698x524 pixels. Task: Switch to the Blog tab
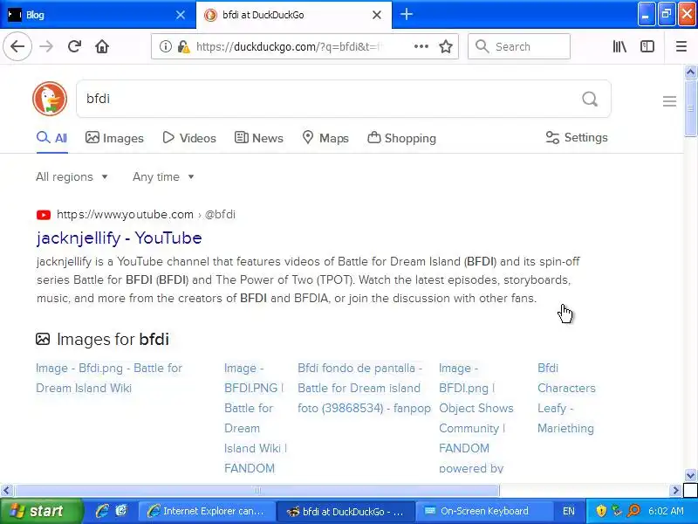(98, 15)
